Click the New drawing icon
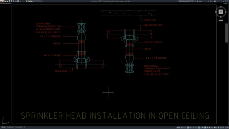 tap(5, 1)
